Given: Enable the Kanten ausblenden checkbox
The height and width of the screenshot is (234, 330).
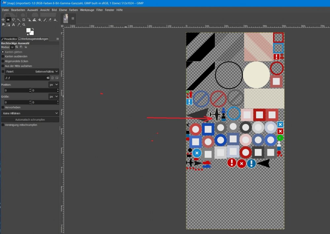Looking at the screenshot, I should [3, 56].
